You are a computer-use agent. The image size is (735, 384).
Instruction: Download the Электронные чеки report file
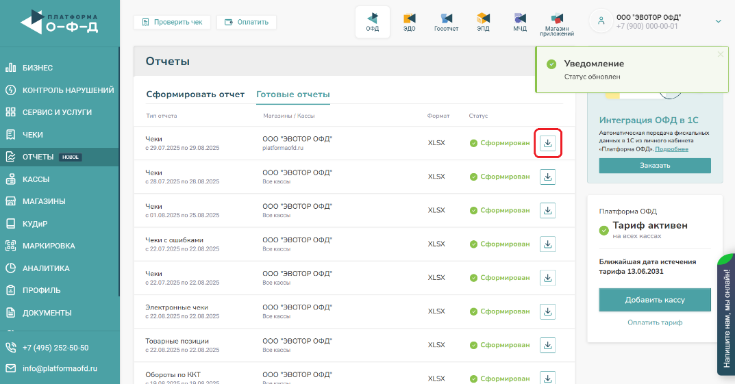tap(547, 311)
